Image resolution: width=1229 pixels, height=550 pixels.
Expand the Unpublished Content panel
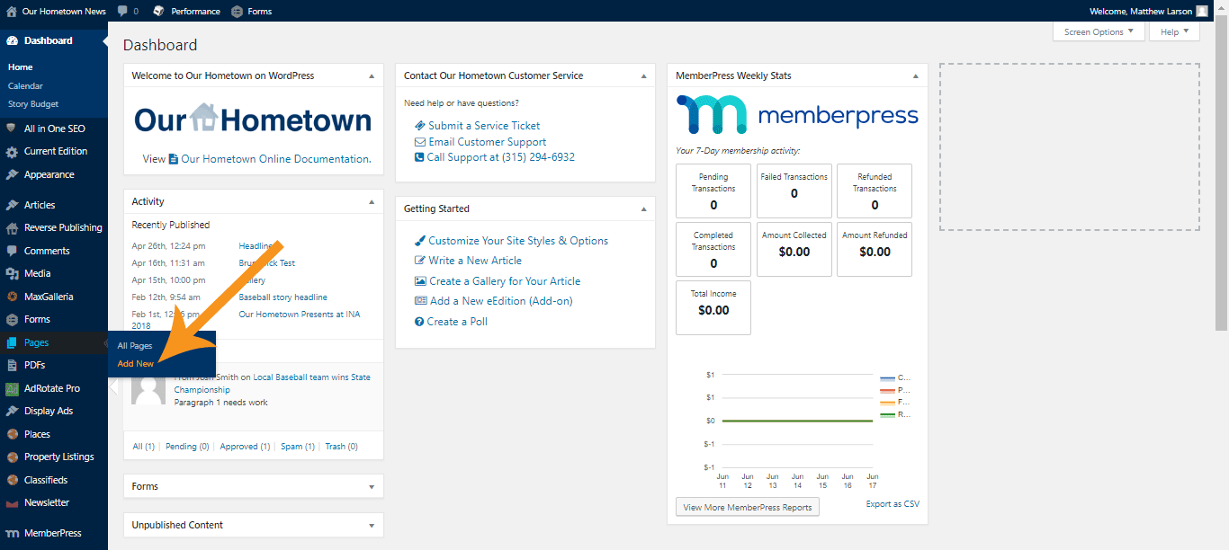coord(372,526)
